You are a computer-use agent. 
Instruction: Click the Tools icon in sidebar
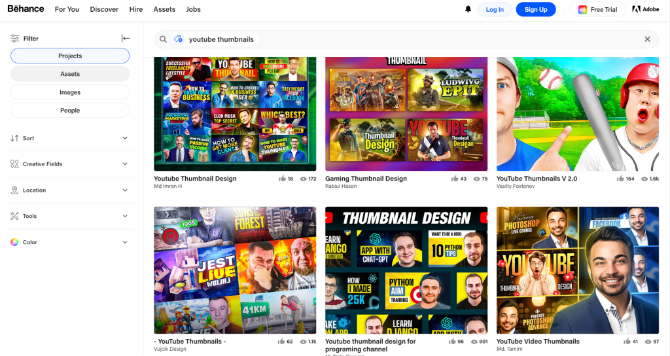click(x=14, y=216)
